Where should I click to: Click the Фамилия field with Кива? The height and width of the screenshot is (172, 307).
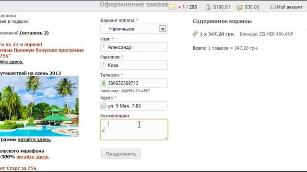tap(134, 65)
